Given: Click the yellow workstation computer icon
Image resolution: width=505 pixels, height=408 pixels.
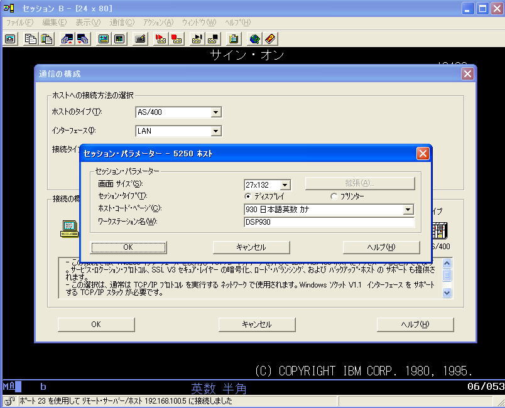Looking at the screenshot, I should click(69, 229).
